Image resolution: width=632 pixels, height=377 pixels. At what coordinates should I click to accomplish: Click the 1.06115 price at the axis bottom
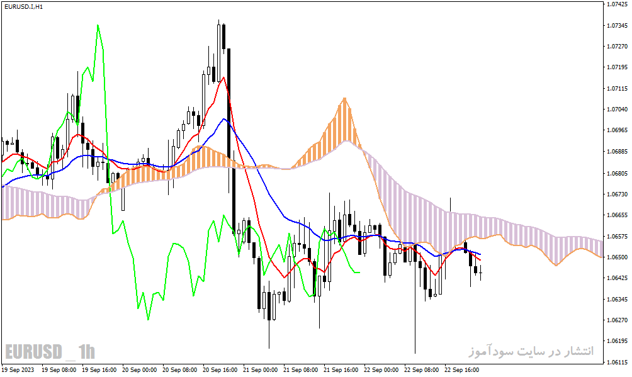click(x=617, y=362)
